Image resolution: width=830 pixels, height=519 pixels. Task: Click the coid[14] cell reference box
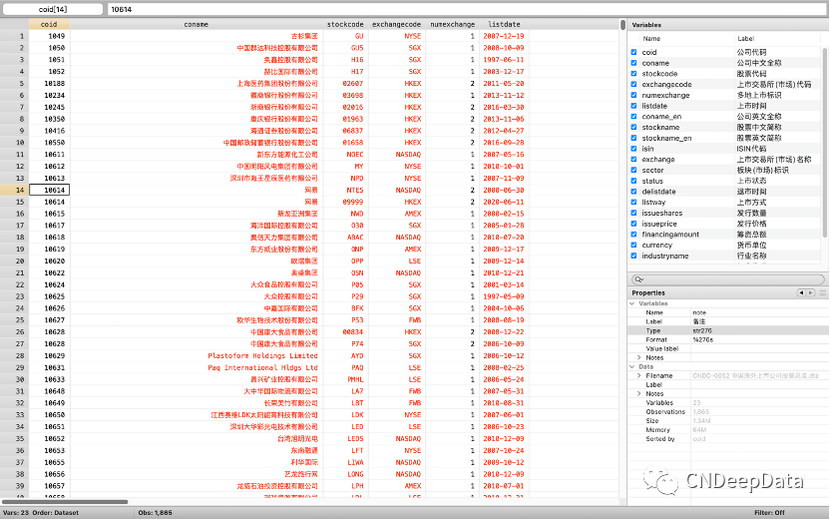tap(53, 9)
